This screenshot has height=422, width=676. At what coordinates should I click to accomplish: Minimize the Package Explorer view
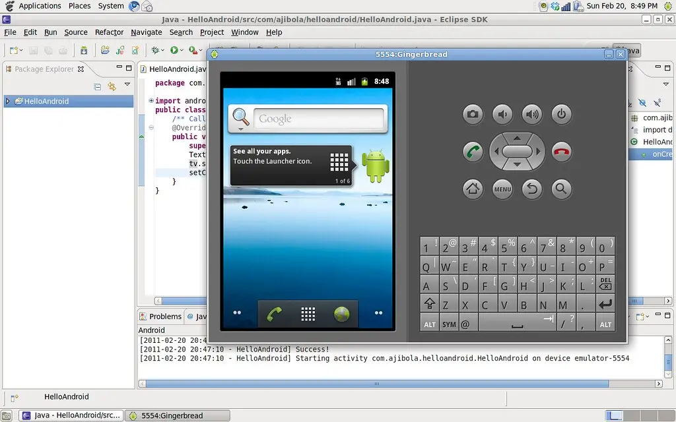pos(119,68)
